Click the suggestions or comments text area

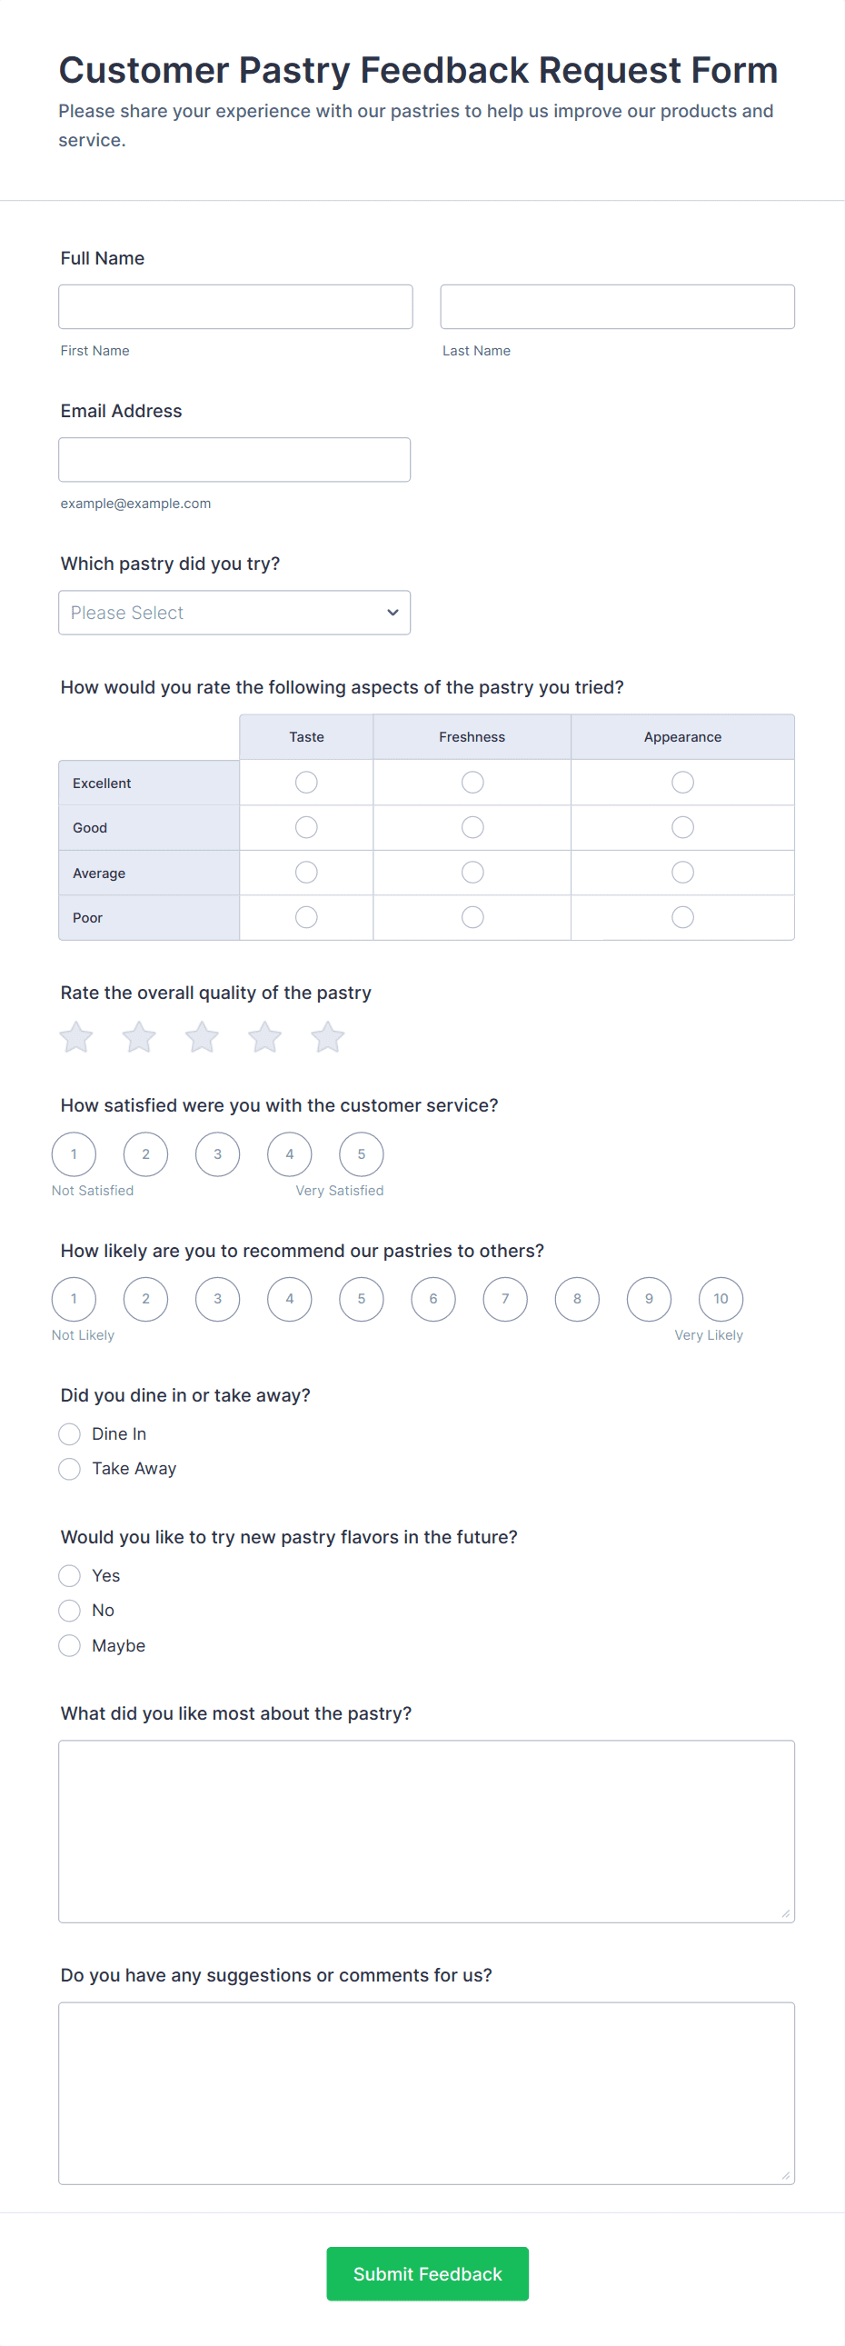coord(427,2092)
